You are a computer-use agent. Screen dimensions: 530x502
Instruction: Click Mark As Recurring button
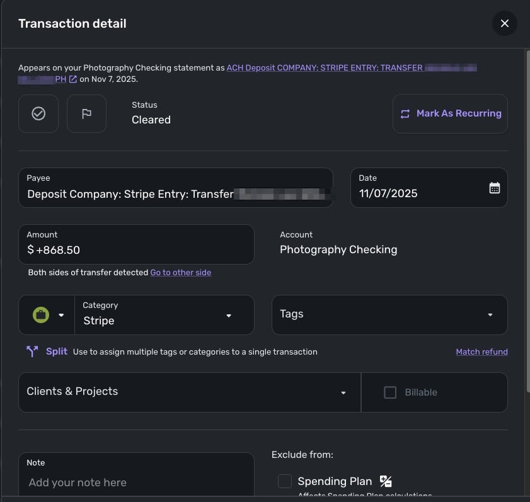(x=450, y=113)
